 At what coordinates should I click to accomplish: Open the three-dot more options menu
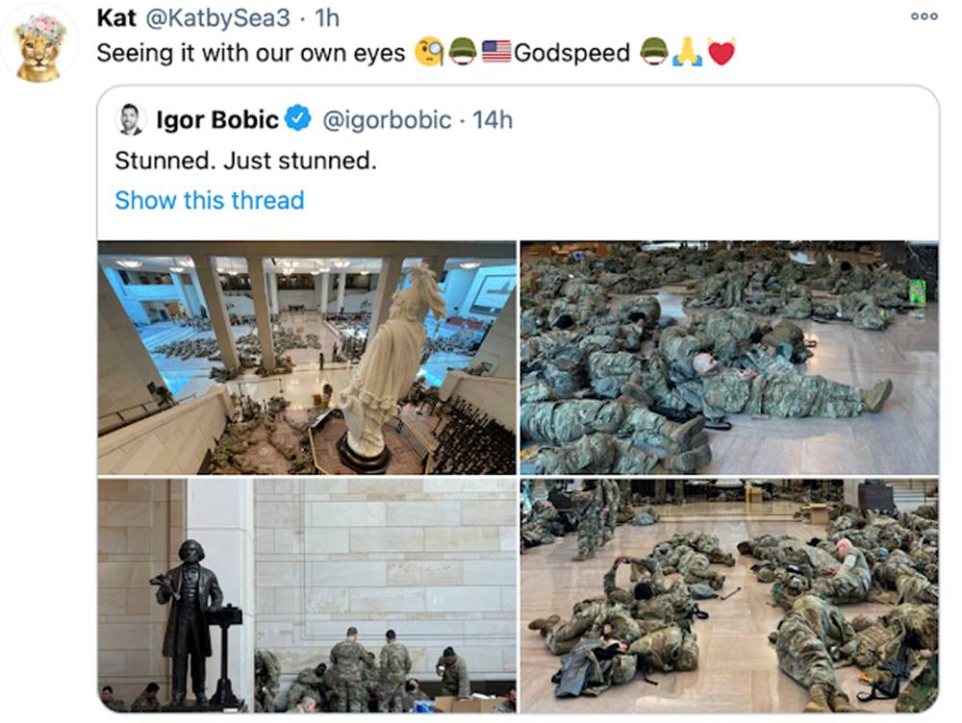pyautogui.click(x=924, y=16)
